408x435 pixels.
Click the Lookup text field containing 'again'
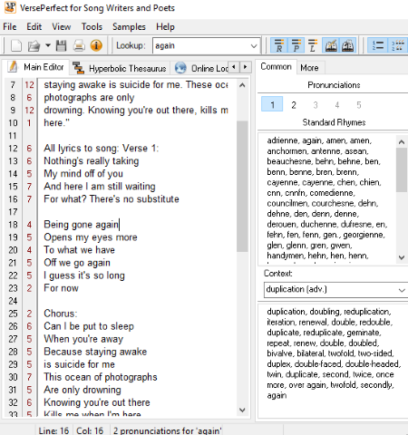click(x=201, y=46)
